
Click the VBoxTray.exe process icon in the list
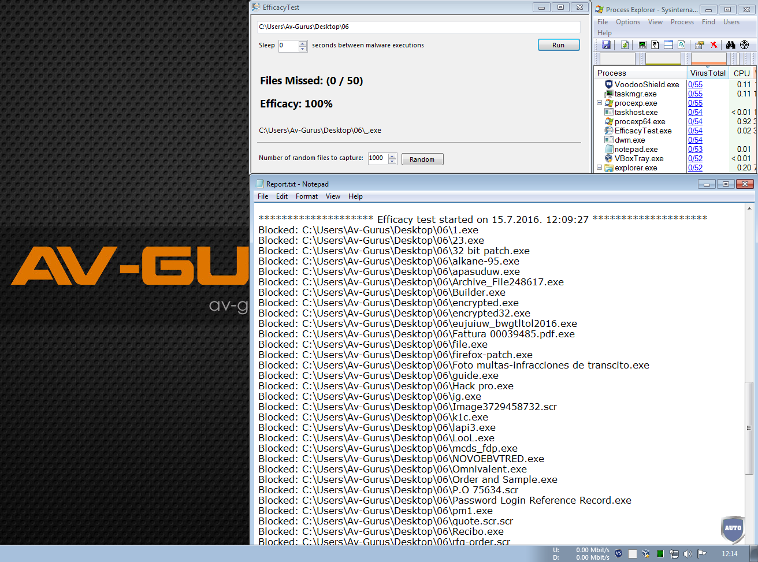point(608,158)
